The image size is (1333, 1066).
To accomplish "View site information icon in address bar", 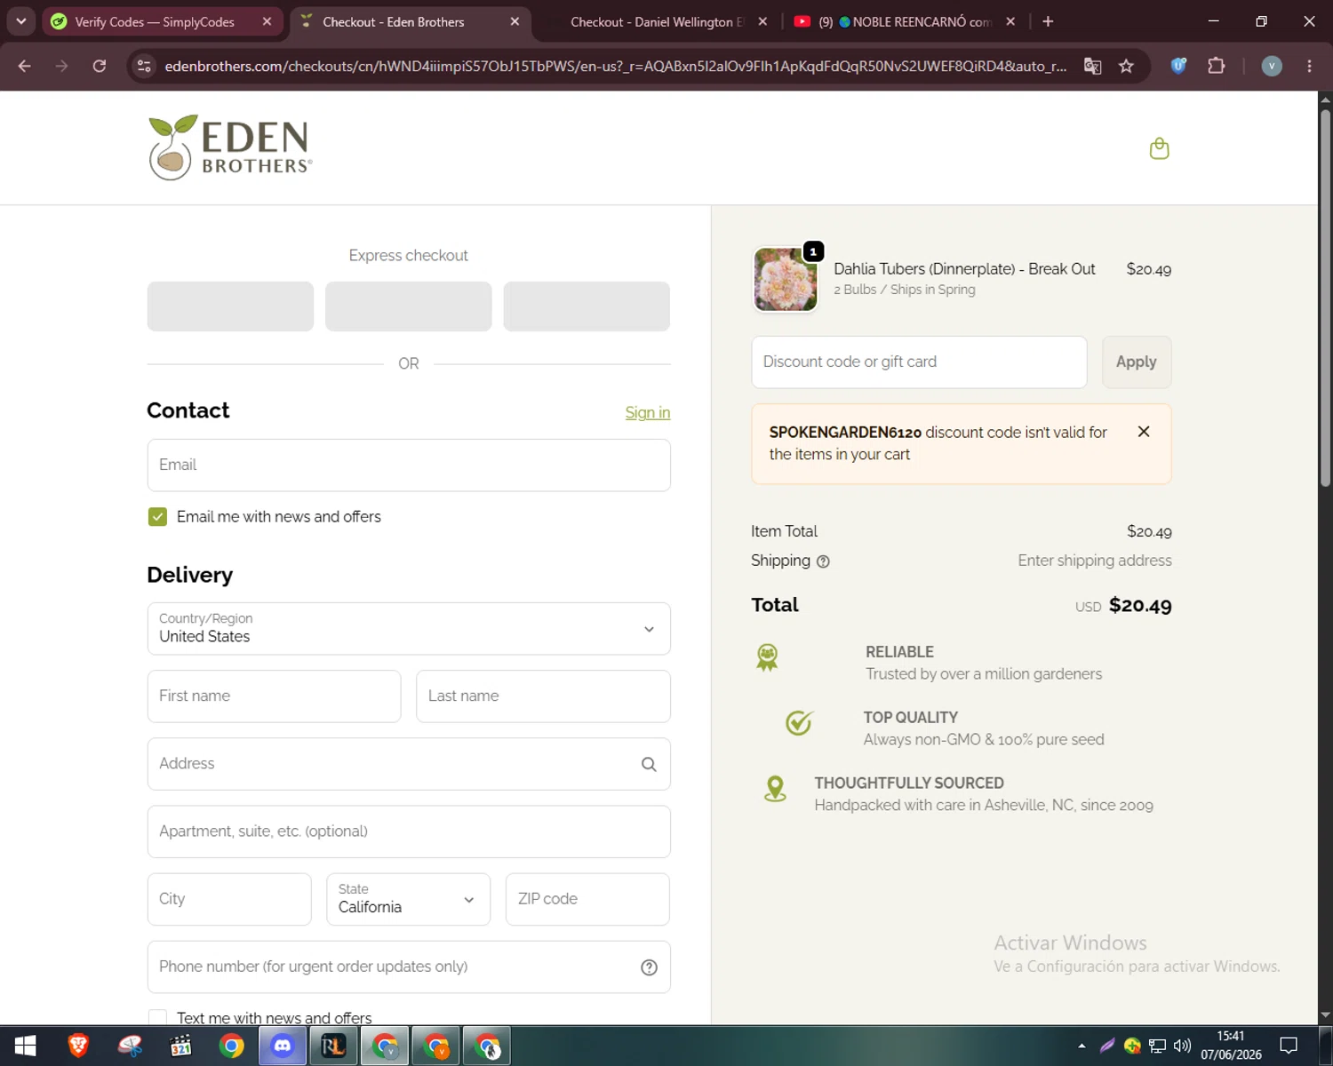I will pos(144,66).
